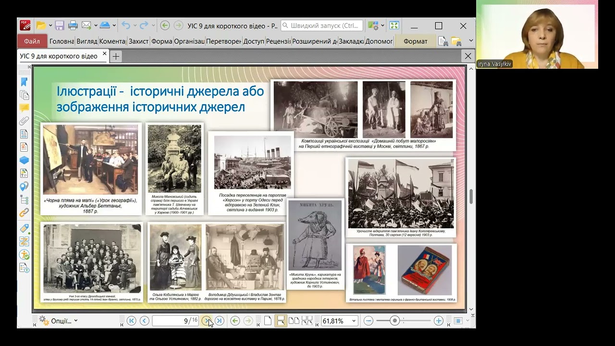
Task: Switch to the Вигляд ribbon tab
Action: (87, 41)
